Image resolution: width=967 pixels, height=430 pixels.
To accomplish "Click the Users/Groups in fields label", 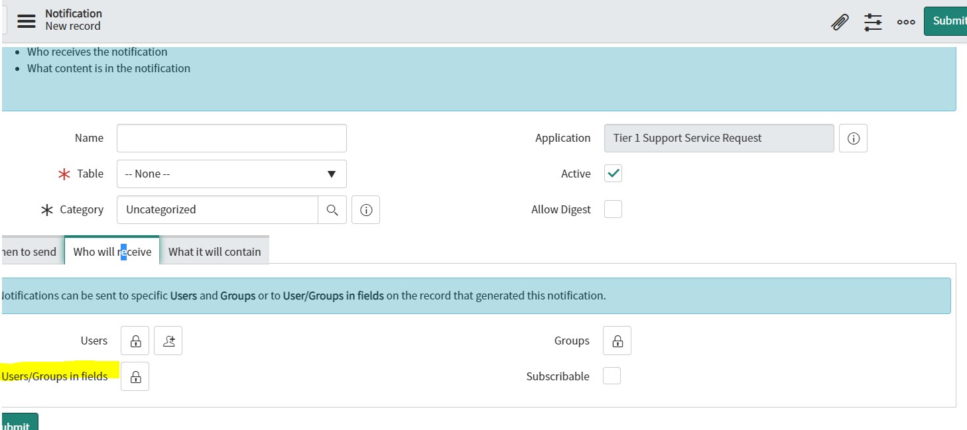I will tap(54, 376).
